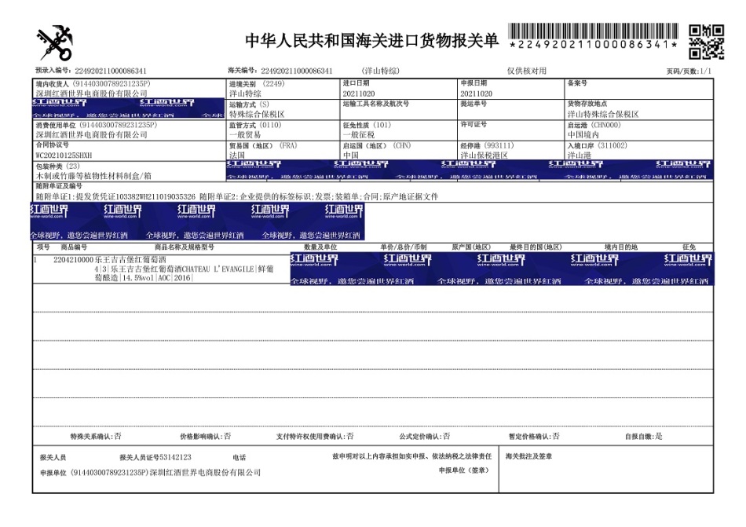746x527 pixels.
Task: Click the QR code beside the barcode
Action: pos(707,42)
